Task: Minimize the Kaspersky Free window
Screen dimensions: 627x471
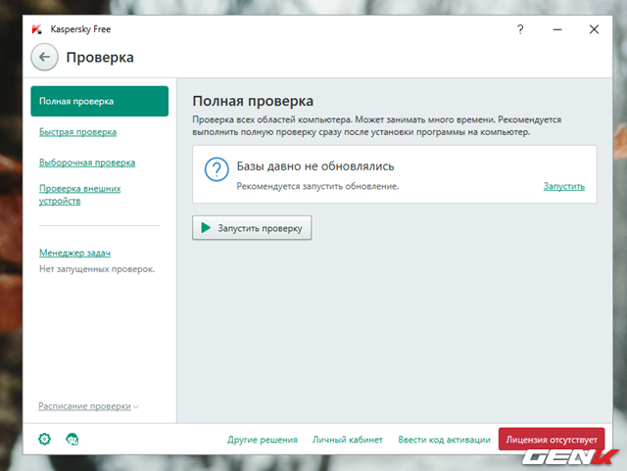Action: (x=557, y=29)
